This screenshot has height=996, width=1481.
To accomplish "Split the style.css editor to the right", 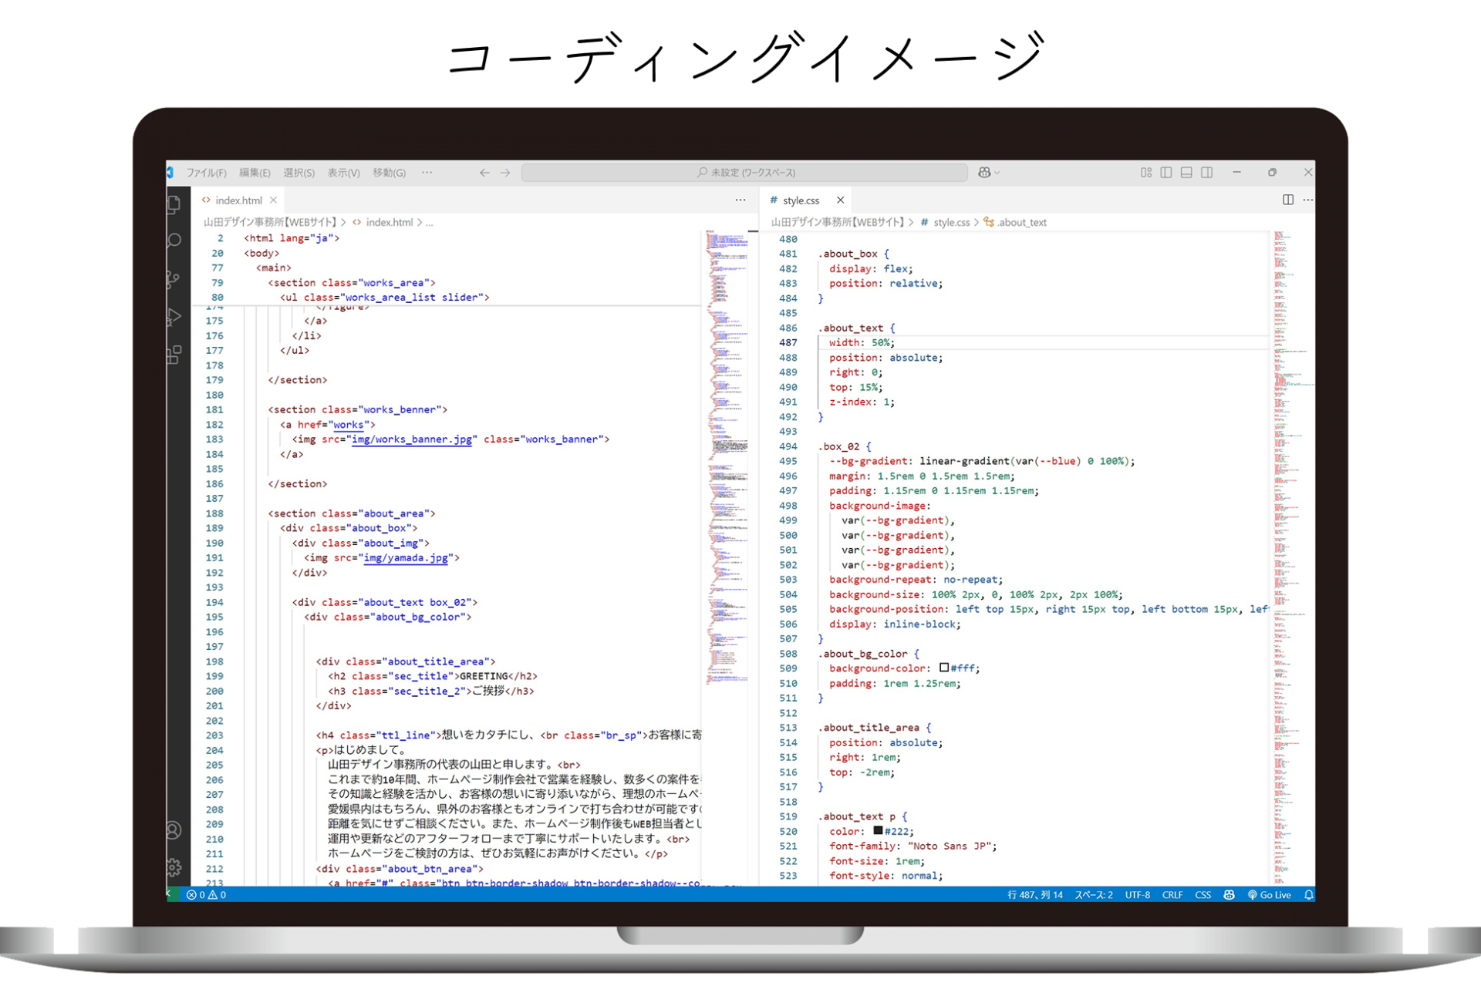I will pos(1287,200).
